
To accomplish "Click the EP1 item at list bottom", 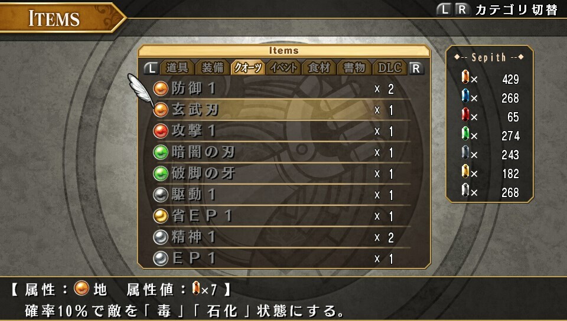I will point(281,258).
